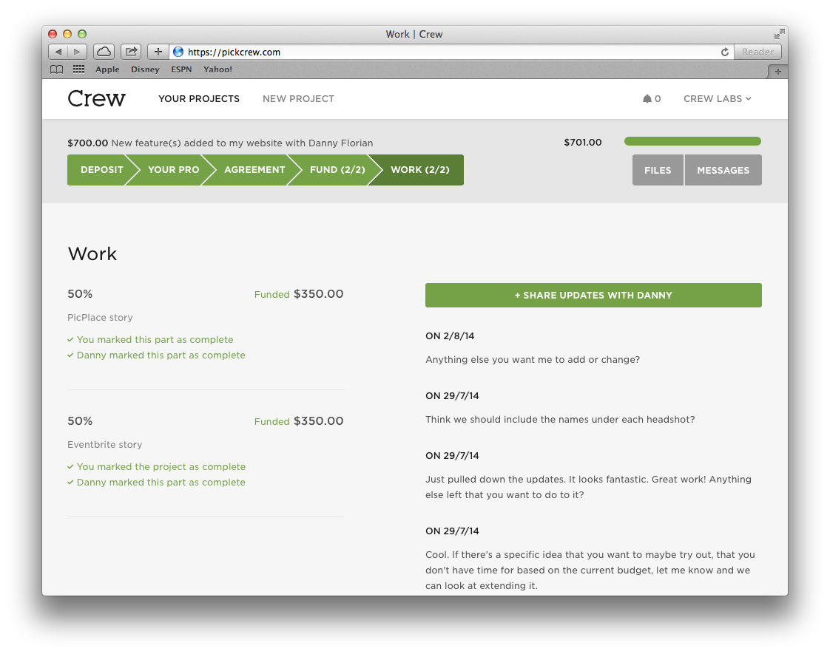Screen dimensions: 830x654
Task: Open the Disney bookmark
Action: pyautogui.click(x=145, y=69)
